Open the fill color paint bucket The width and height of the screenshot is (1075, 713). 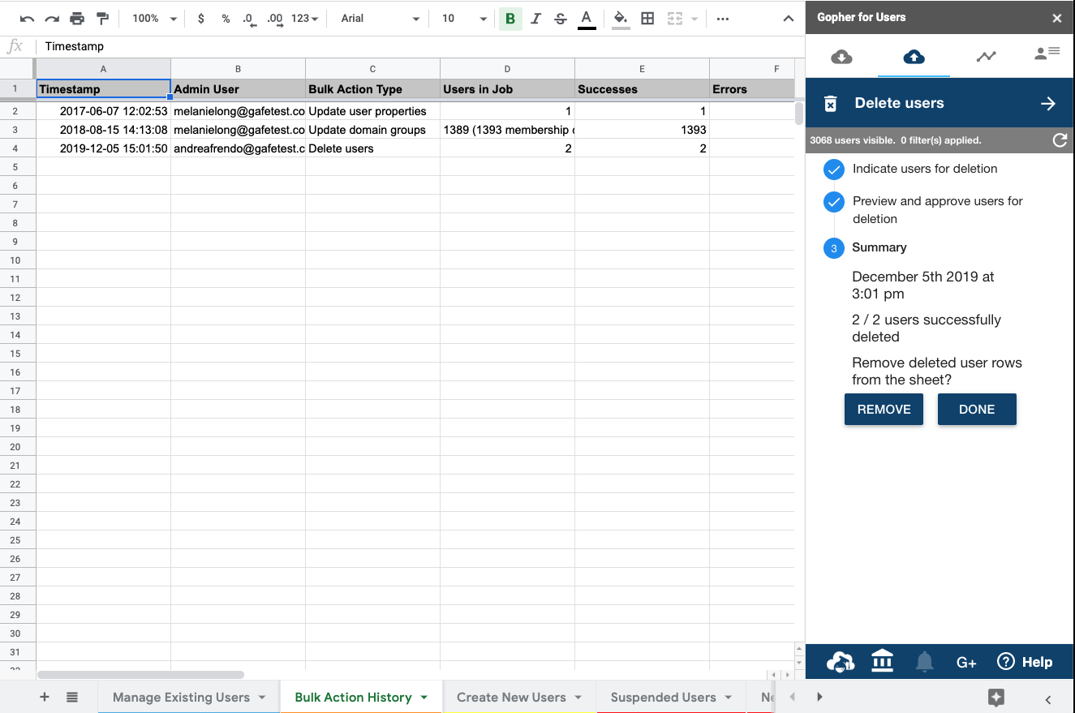click(x=621, y=19)
